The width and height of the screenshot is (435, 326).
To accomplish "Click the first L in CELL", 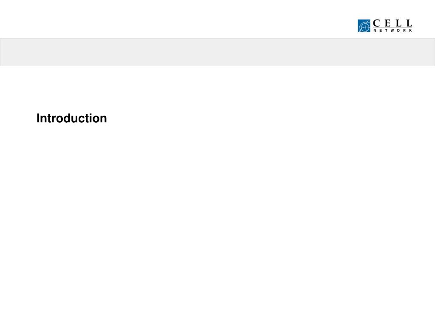I will pos(398,23).
